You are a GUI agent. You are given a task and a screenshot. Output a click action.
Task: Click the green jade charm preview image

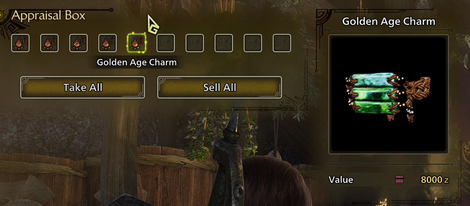coord(389,94)
